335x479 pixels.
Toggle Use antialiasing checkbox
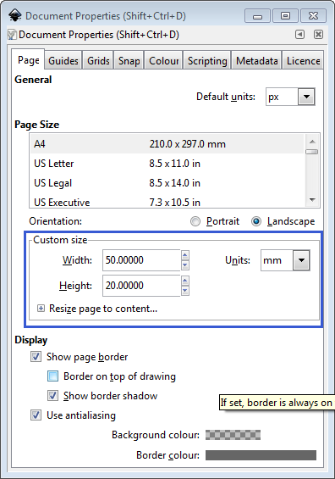coord(36,415)
